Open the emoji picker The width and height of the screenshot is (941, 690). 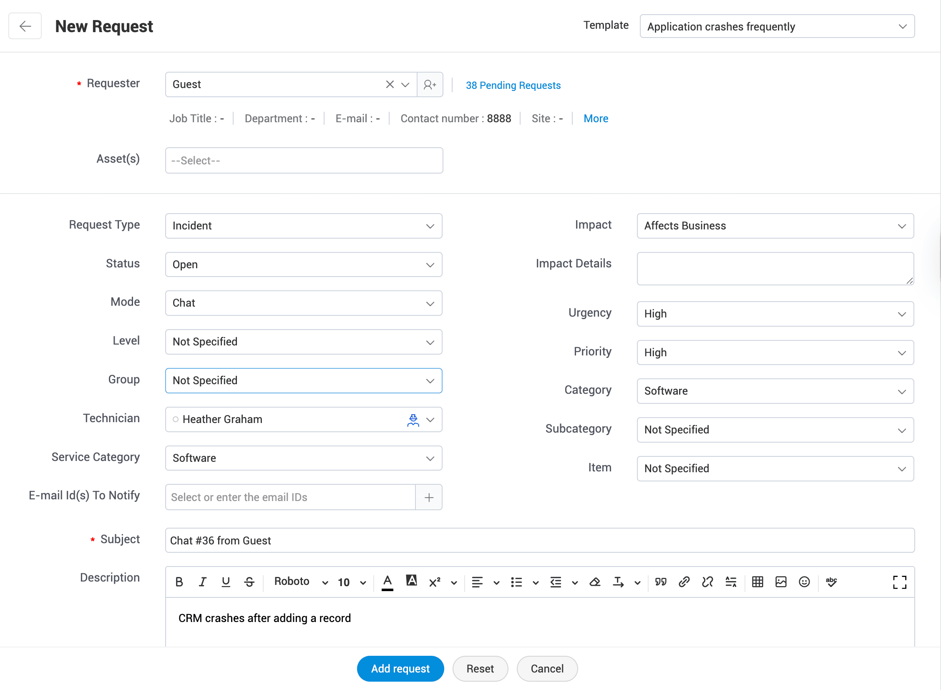point(804,582)
